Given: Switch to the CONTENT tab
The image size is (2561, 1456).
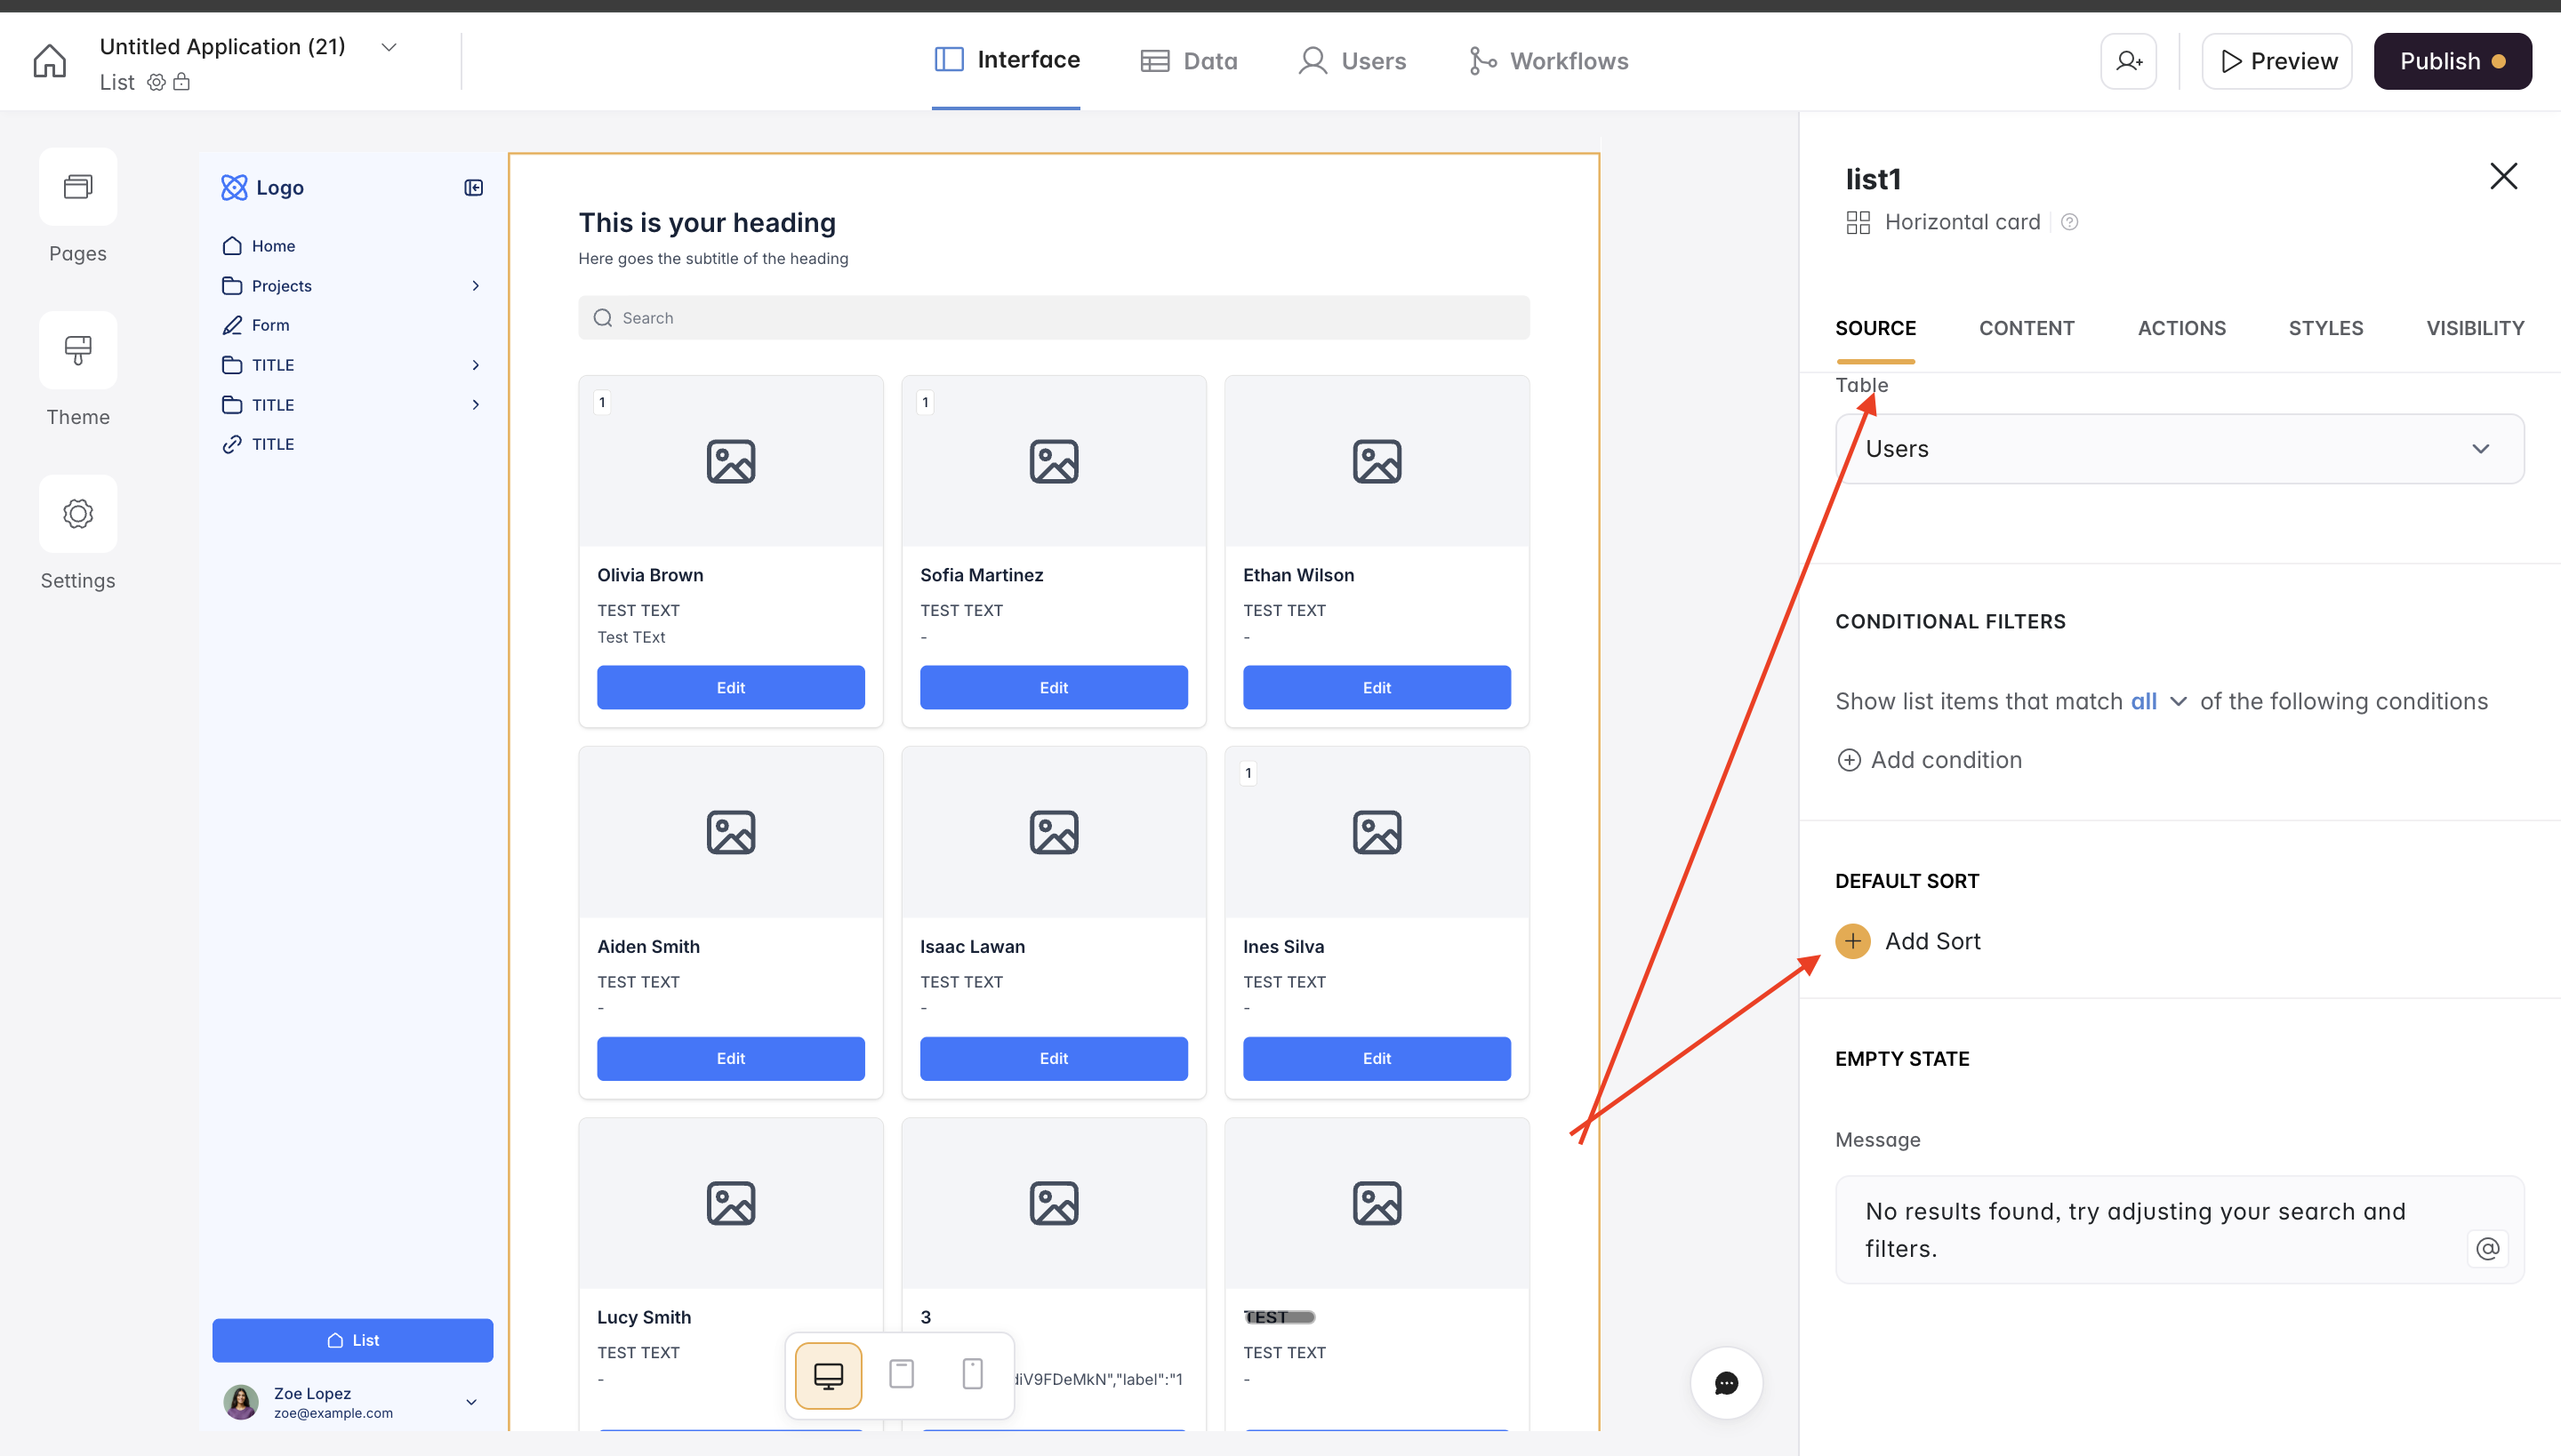Looking at the screenshot, I should [2026, 328].
